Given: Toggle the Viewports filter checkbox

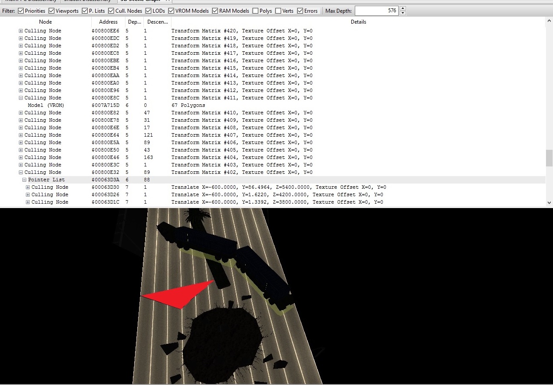Looking at the screenshot, I should coord(51,11).
